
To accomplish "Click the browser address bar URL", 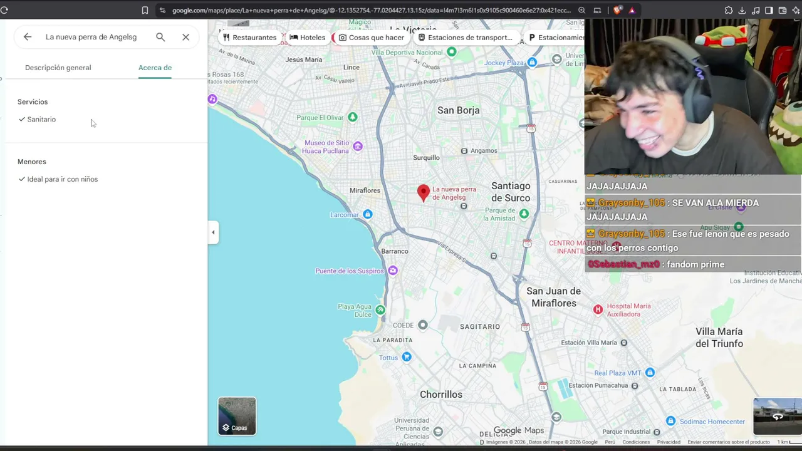I will point(372,10).
